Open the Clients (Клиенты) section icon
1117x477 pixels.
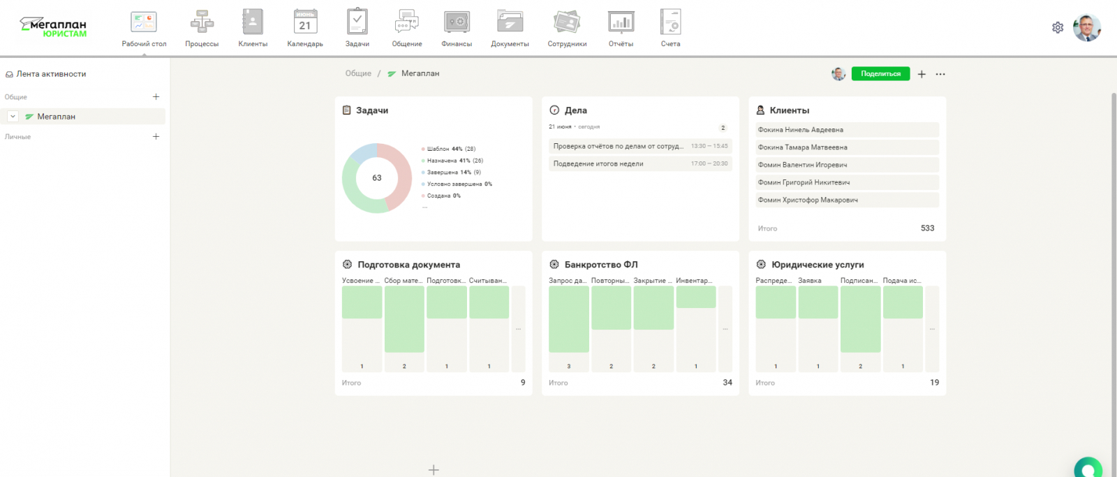click(x=252, y=22)
